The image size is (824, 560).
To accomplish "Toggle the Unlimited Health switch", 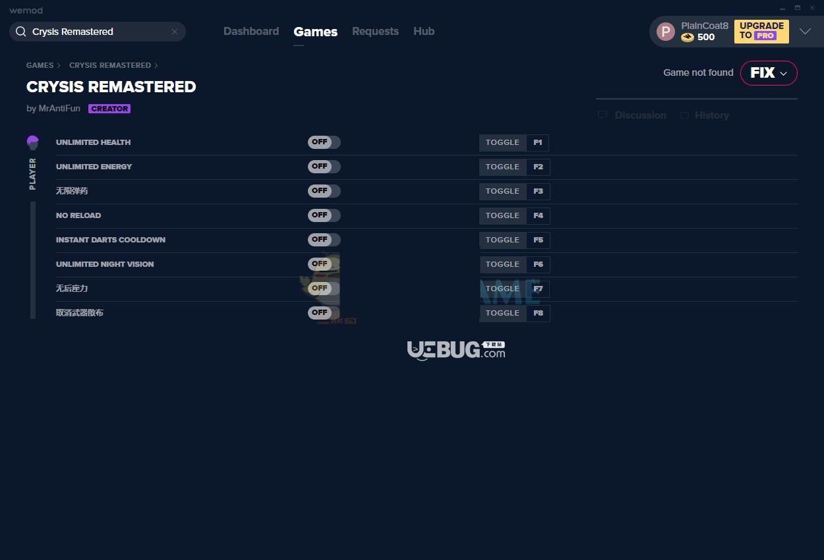I will [324, 142].
